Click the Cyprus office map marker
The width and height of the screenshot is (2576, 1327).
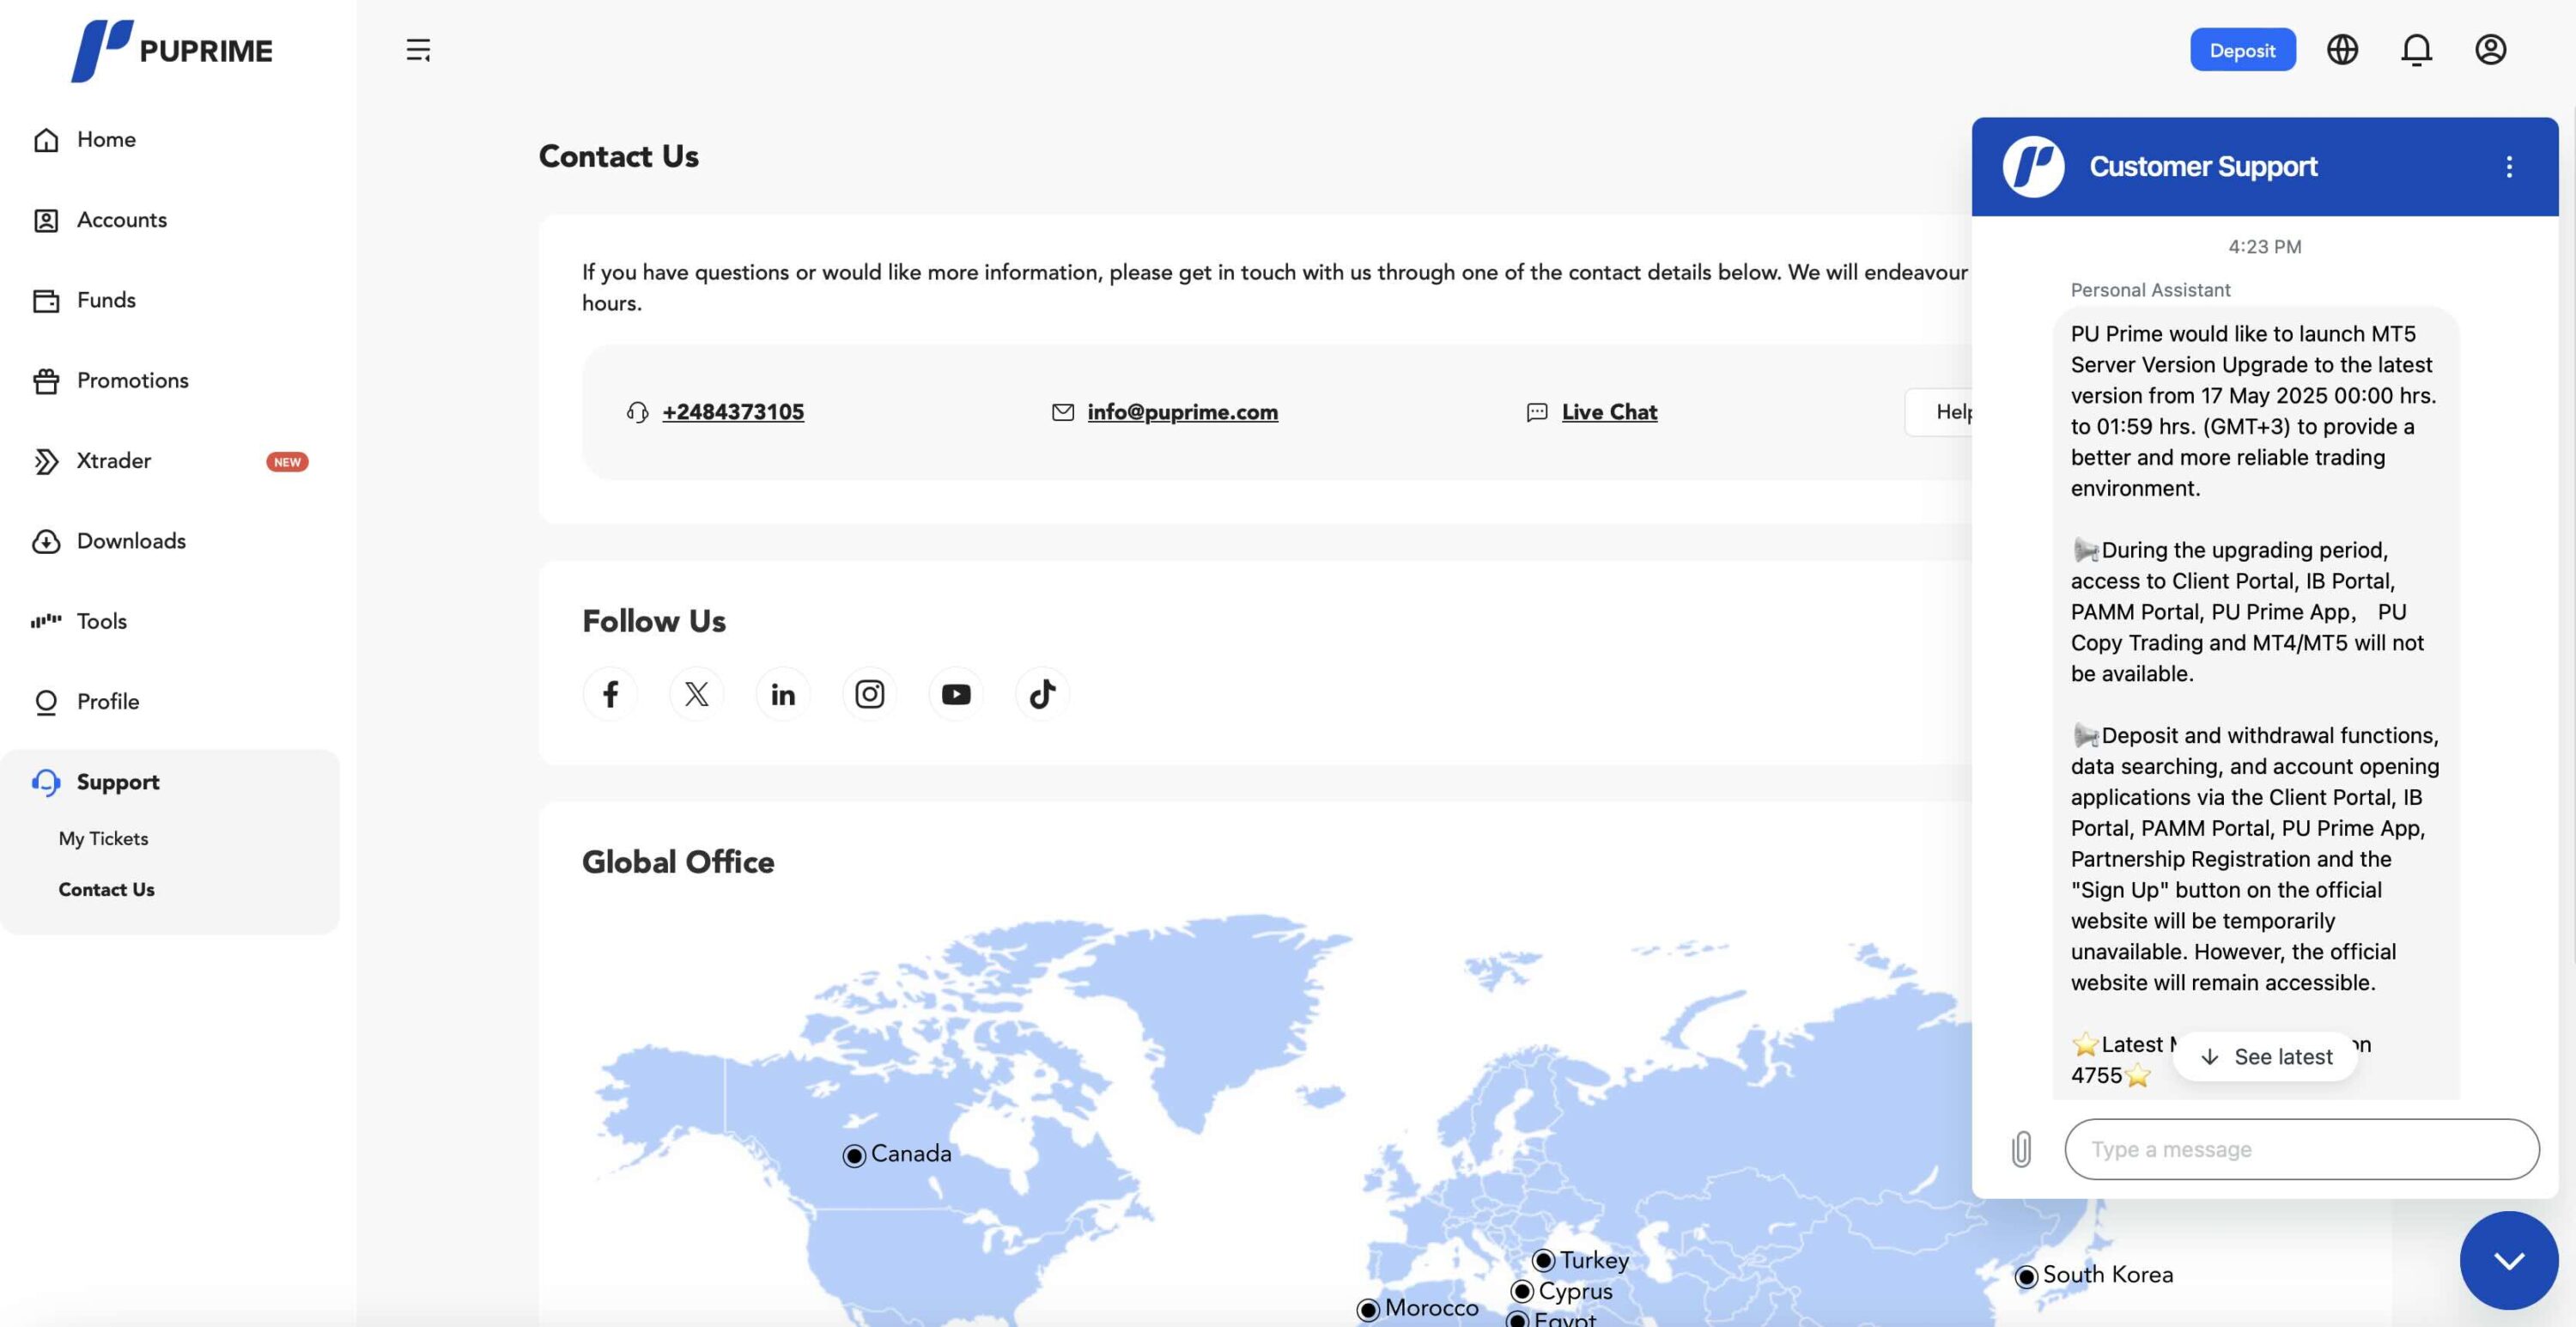(1522, 1292)
